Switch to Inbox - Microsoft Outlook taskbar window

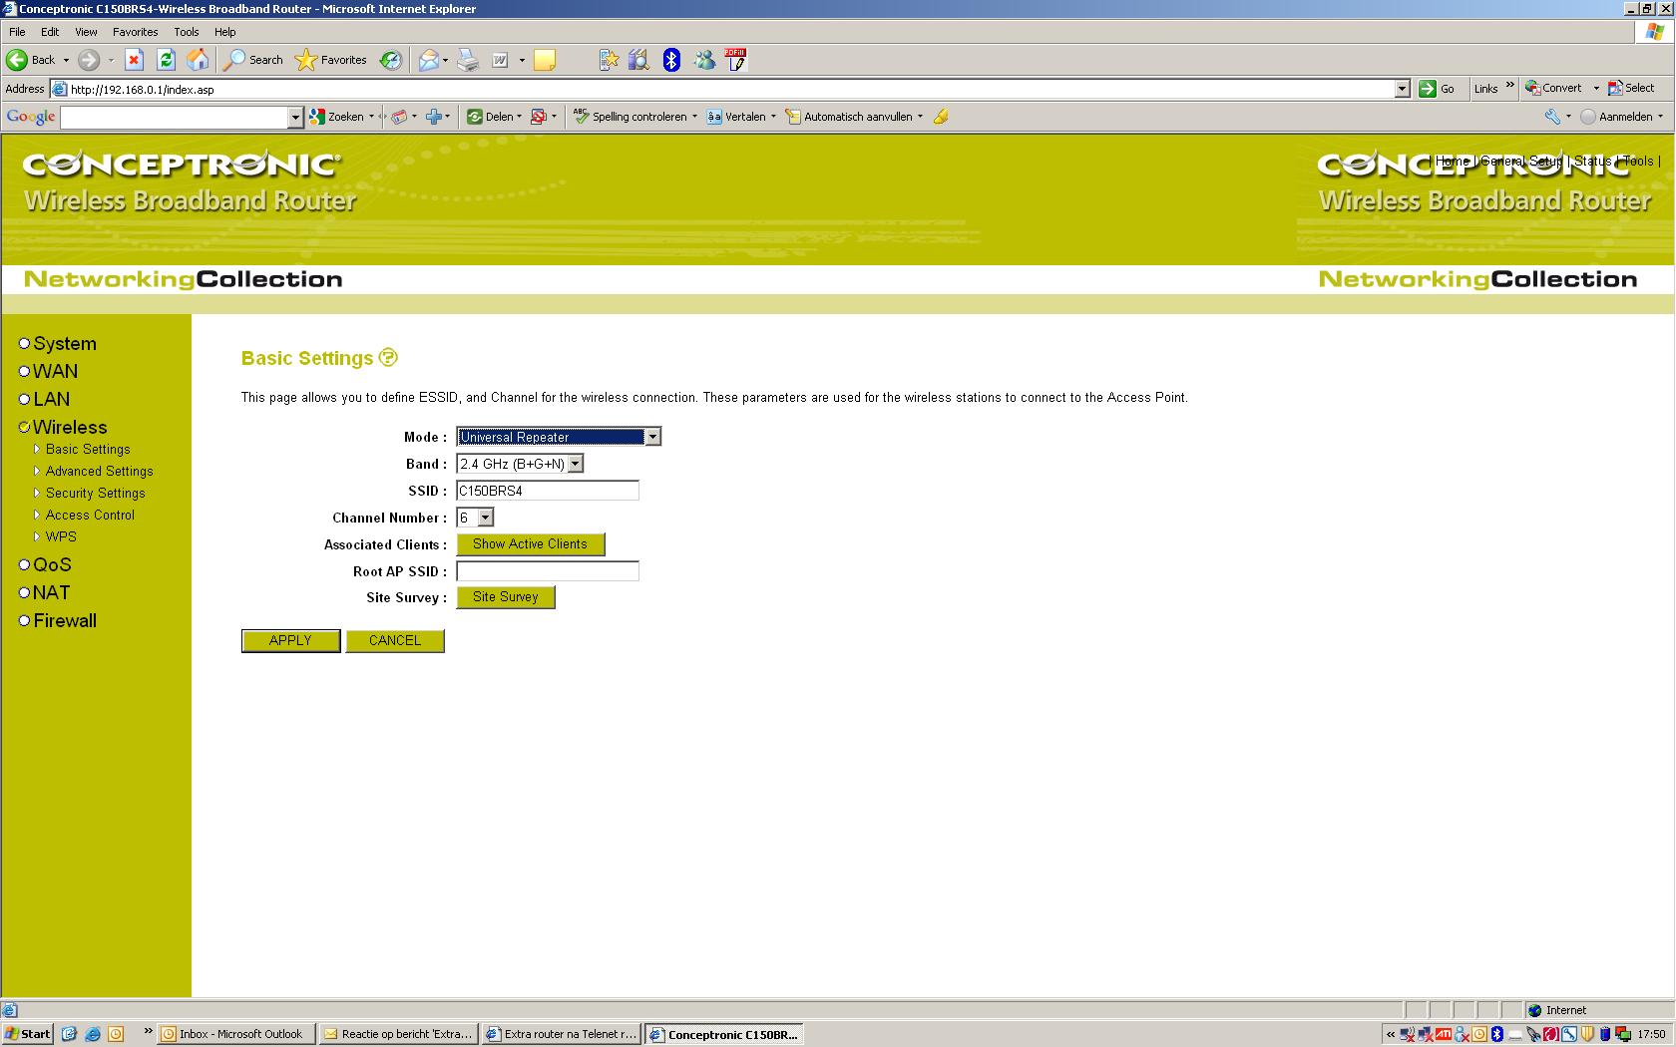237,1034
